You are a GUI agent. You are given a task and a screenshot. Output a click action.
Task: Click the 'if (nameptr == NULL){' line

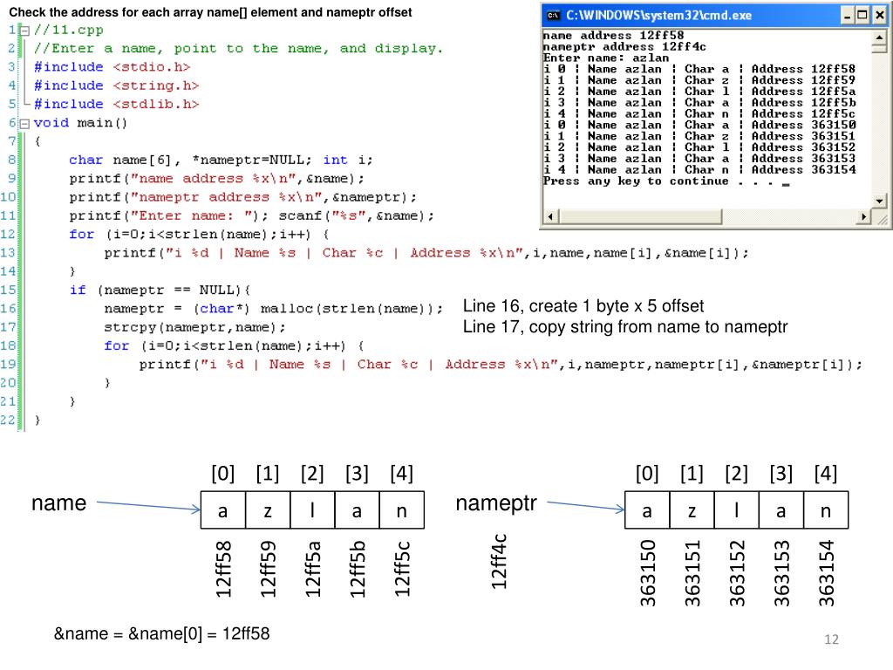(160, 291)
